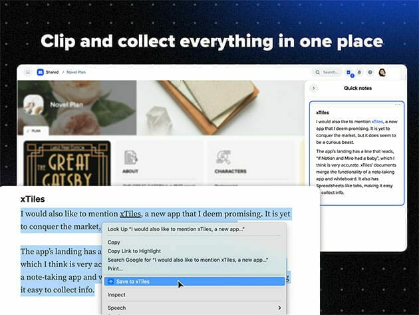
Task: Open the xTiles link in the article text
Action: tap(130, 213)
